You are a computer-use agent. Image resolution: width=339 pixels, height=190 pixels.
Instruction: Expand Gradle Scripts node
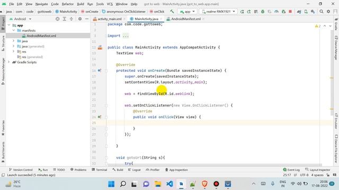(x=9, y=62)
